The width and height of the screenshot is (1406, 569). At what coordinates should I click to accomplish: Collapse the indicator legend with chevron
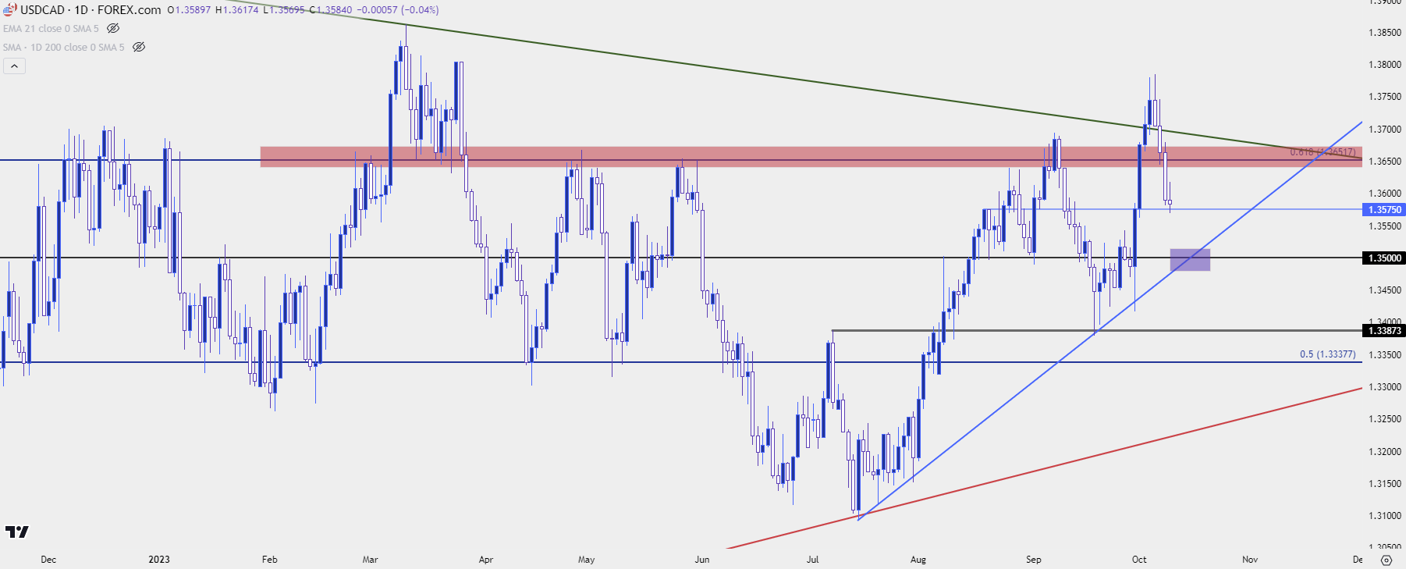(14, 66)
